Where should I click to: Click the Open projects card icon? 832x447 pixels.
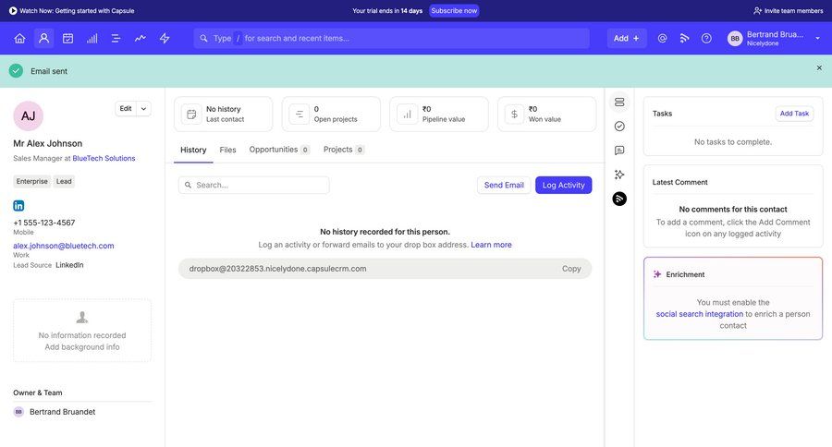point(300,114)
